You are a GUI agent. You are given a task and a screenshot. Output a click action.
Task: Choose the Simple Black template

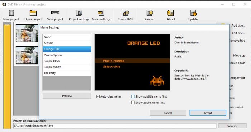(67, 61)
